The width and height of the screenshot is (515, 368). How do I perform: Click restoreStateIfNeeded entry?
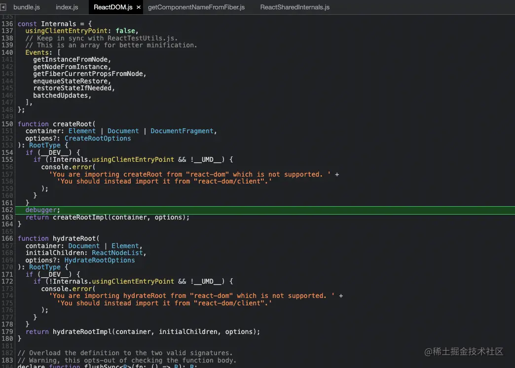tap(72, 88)
